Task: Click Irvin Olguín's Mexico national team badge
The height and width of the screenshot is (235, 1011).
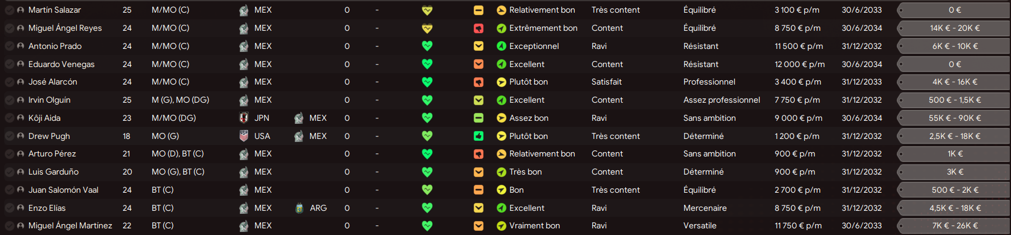Action: coord(244,100)
